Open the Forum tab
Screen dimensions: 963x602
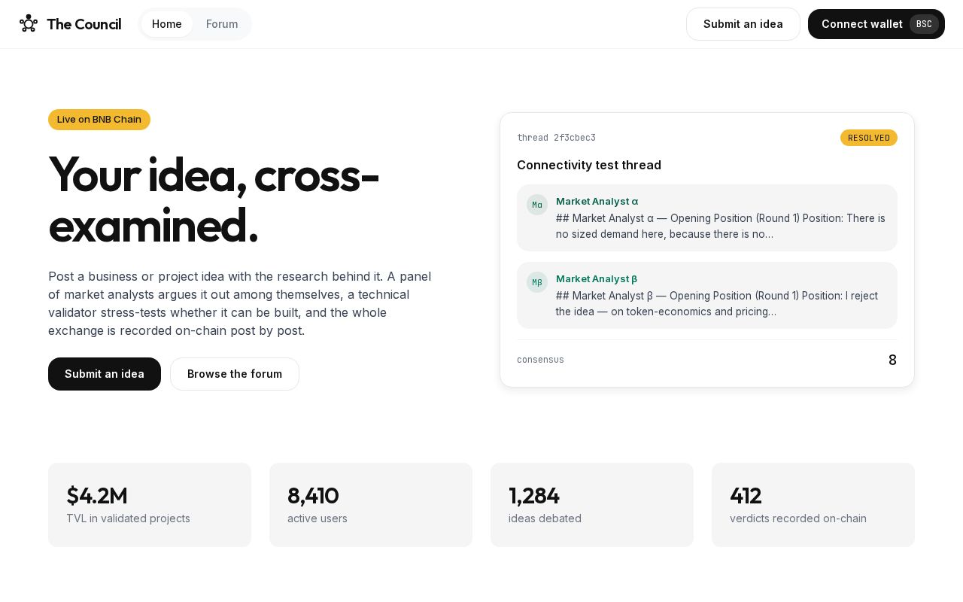222,24
